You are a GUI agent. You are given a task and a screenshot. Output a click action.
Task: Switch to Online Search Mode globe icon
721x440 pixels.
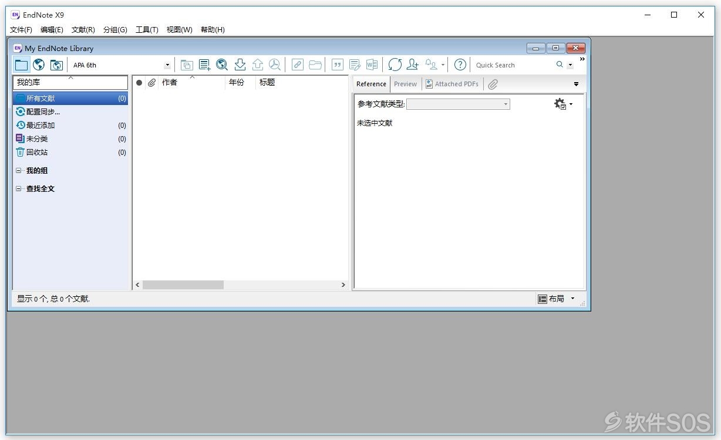[x=39, y=65]
